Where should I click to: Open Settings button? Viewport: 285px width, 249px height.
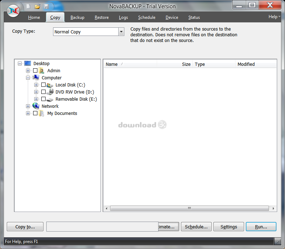(x=229, y=227)
